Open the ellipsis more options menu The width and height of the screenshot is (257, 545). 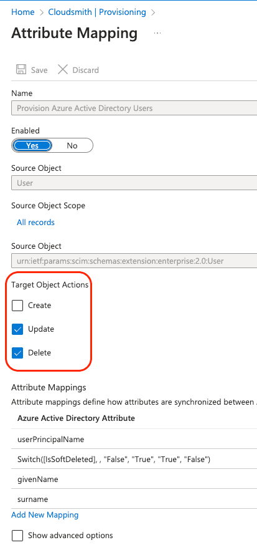coord(157,33)
